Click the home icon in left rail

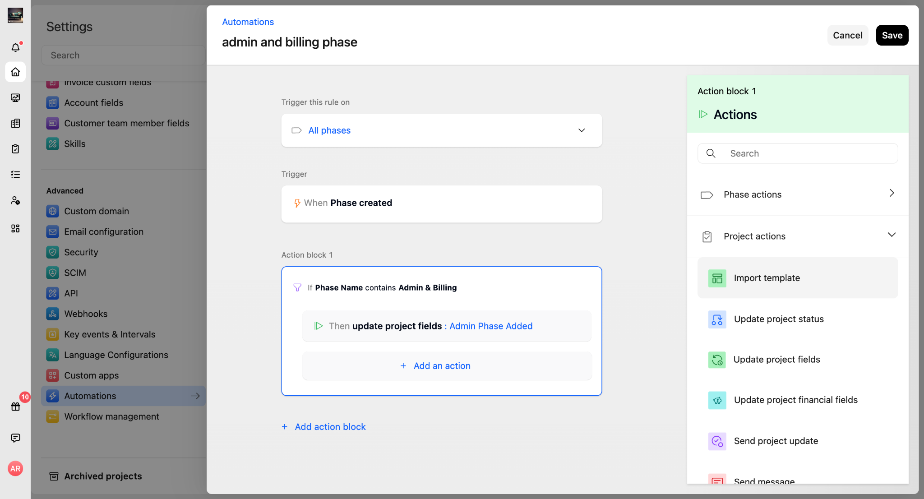[x=15, y=72]
